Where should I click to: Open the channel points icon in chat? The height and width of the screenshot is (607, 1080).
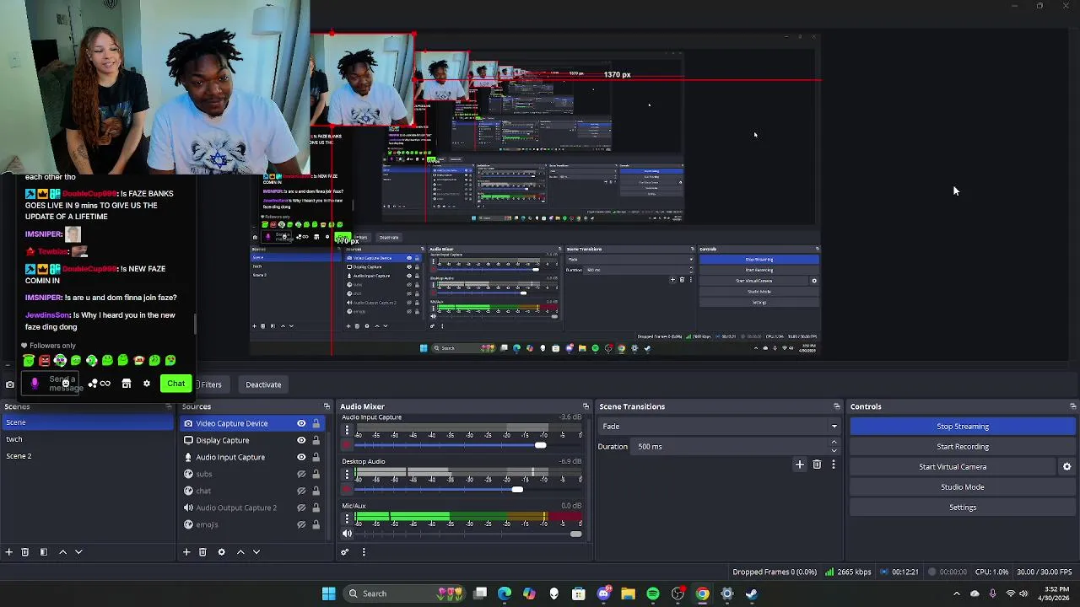[93, 384]
